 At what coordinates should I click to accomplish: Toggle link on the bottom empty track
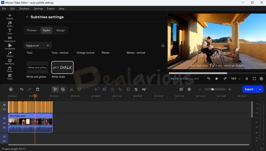click(4, 141)
